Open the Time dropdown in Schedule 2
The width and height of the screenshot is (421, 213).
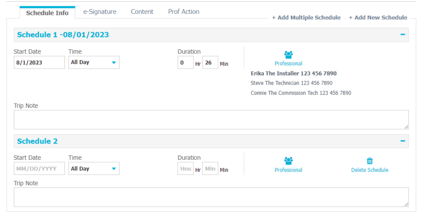[x=94, y=169]
